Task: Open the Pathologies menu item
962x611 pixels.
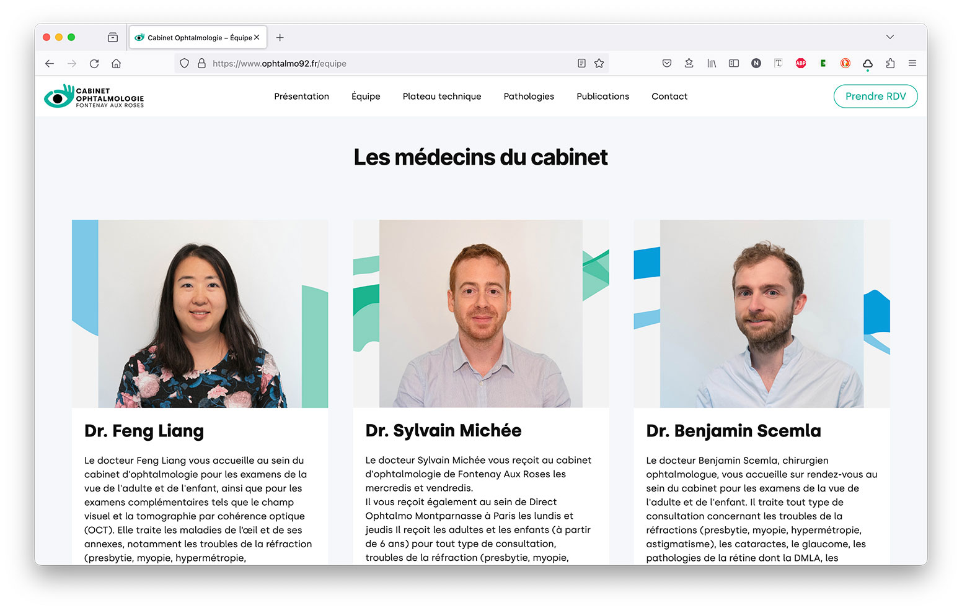Action: [x=529, y=97]
